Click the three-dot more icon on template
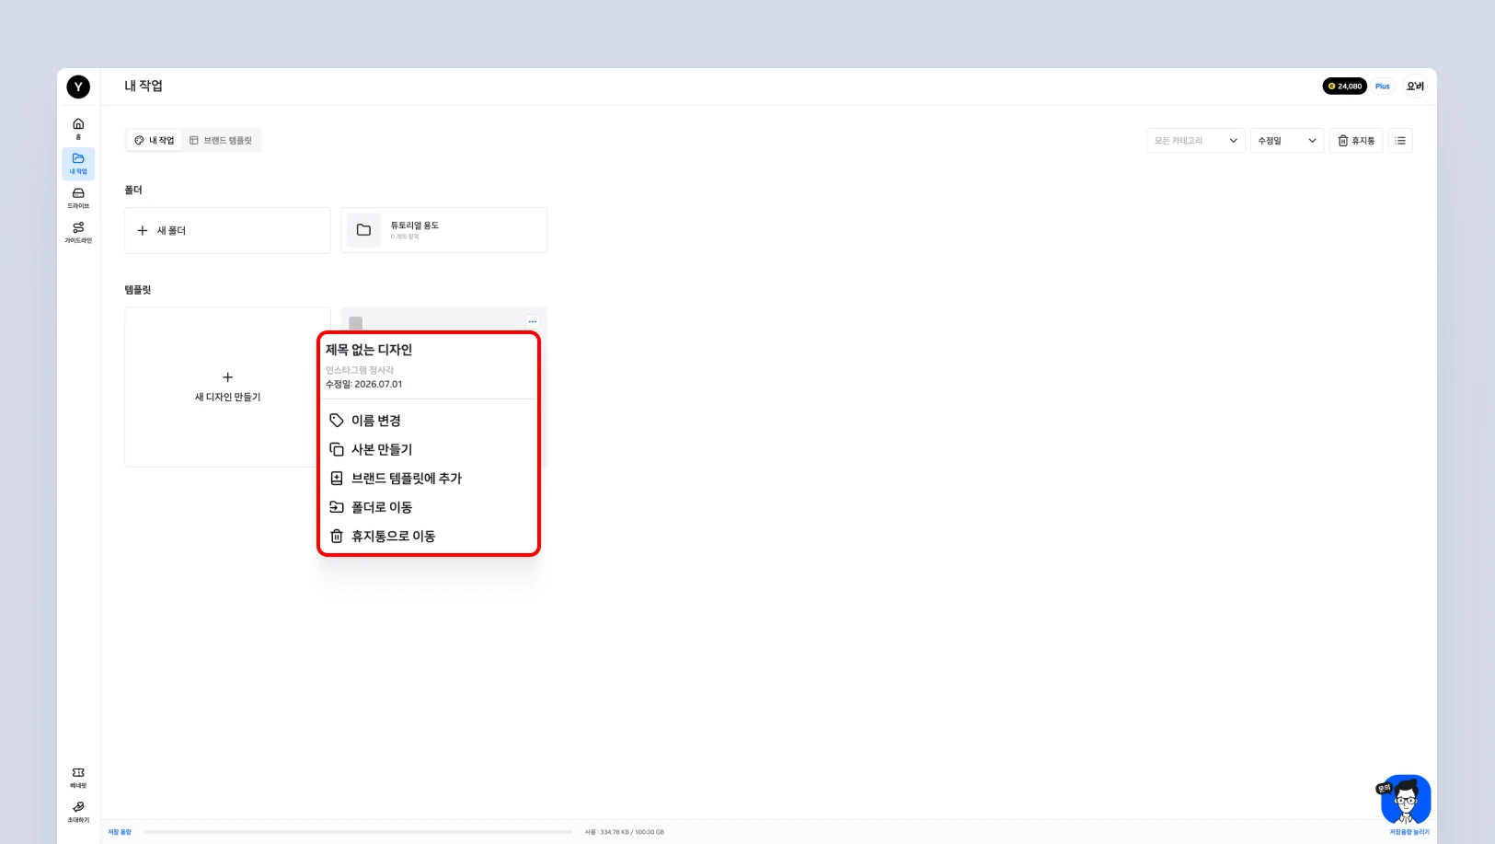 (533, 322)
